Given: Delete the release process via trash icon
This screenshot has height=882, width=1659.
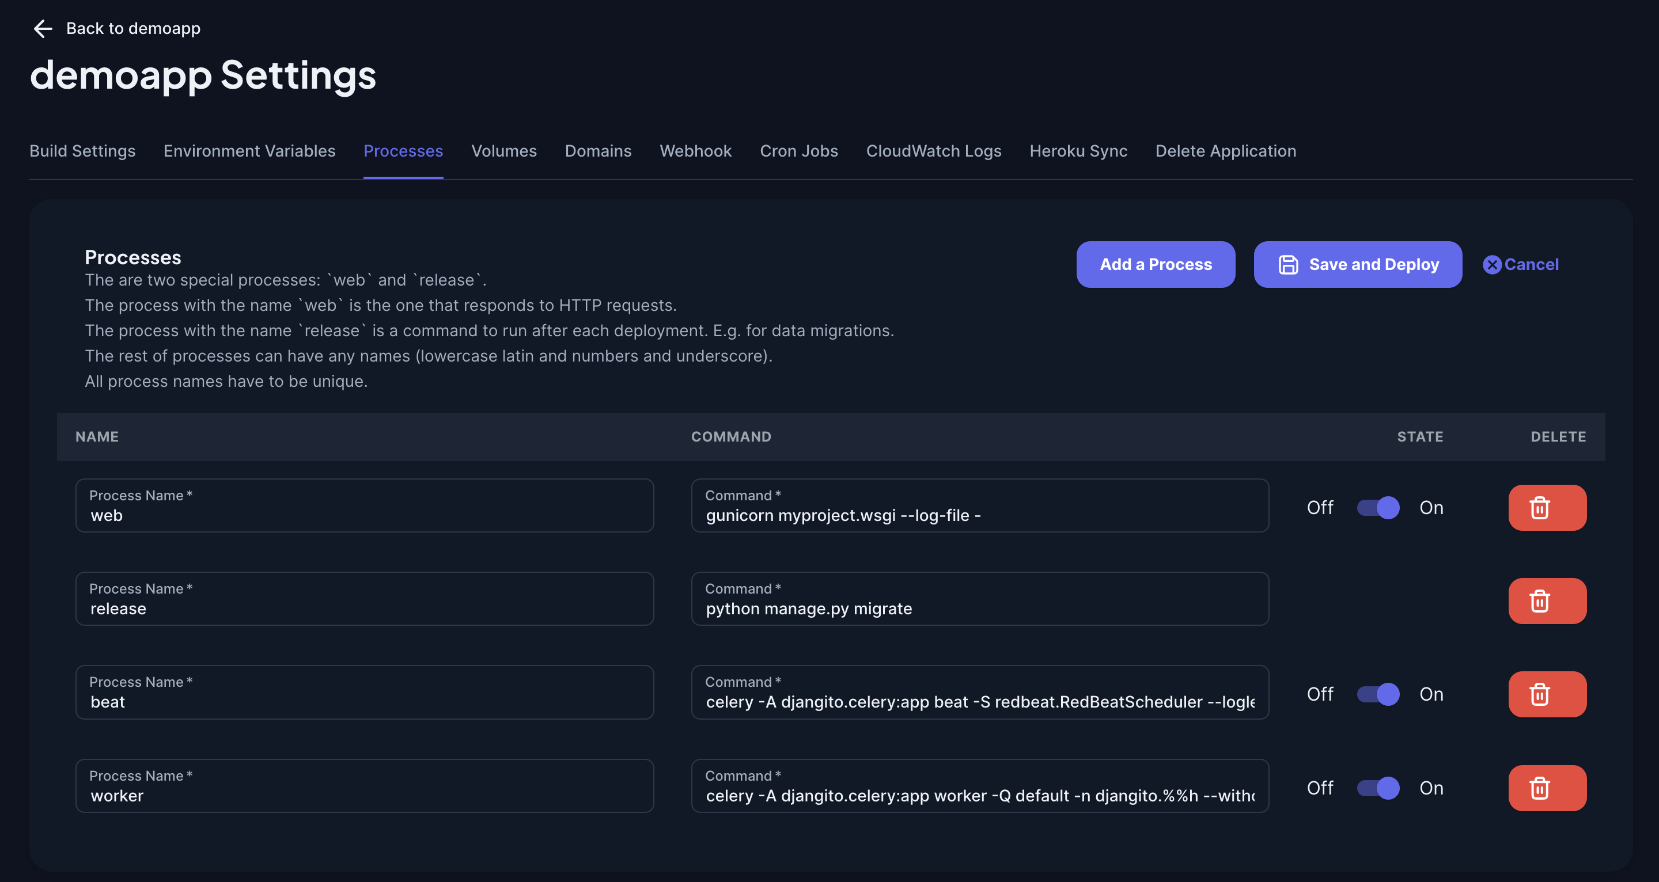Looking at the screenshot, I should (x=1547, y=600).
